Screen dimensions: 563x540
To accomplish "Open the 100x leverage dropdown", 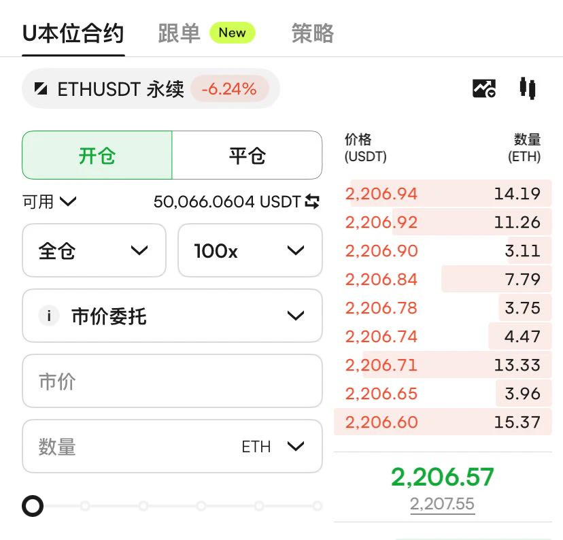I will point(250,250).
